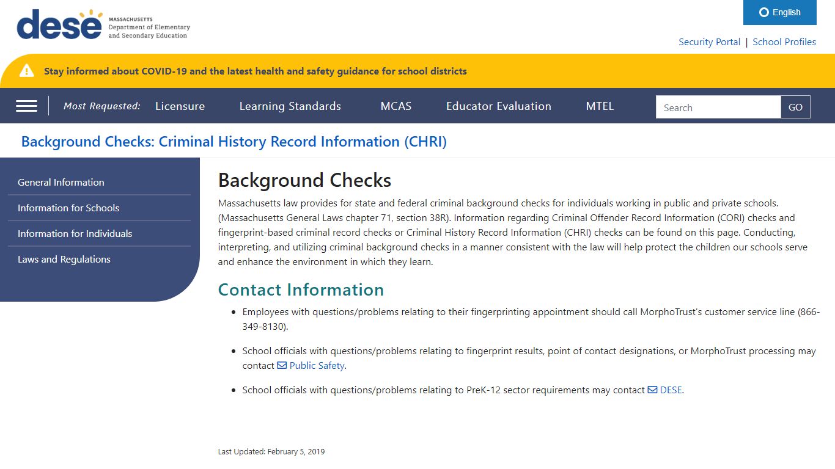Email the Public Safety contact link
Image resolution: width=835 pixels, height=469 pixels.
tap(317, 365)
